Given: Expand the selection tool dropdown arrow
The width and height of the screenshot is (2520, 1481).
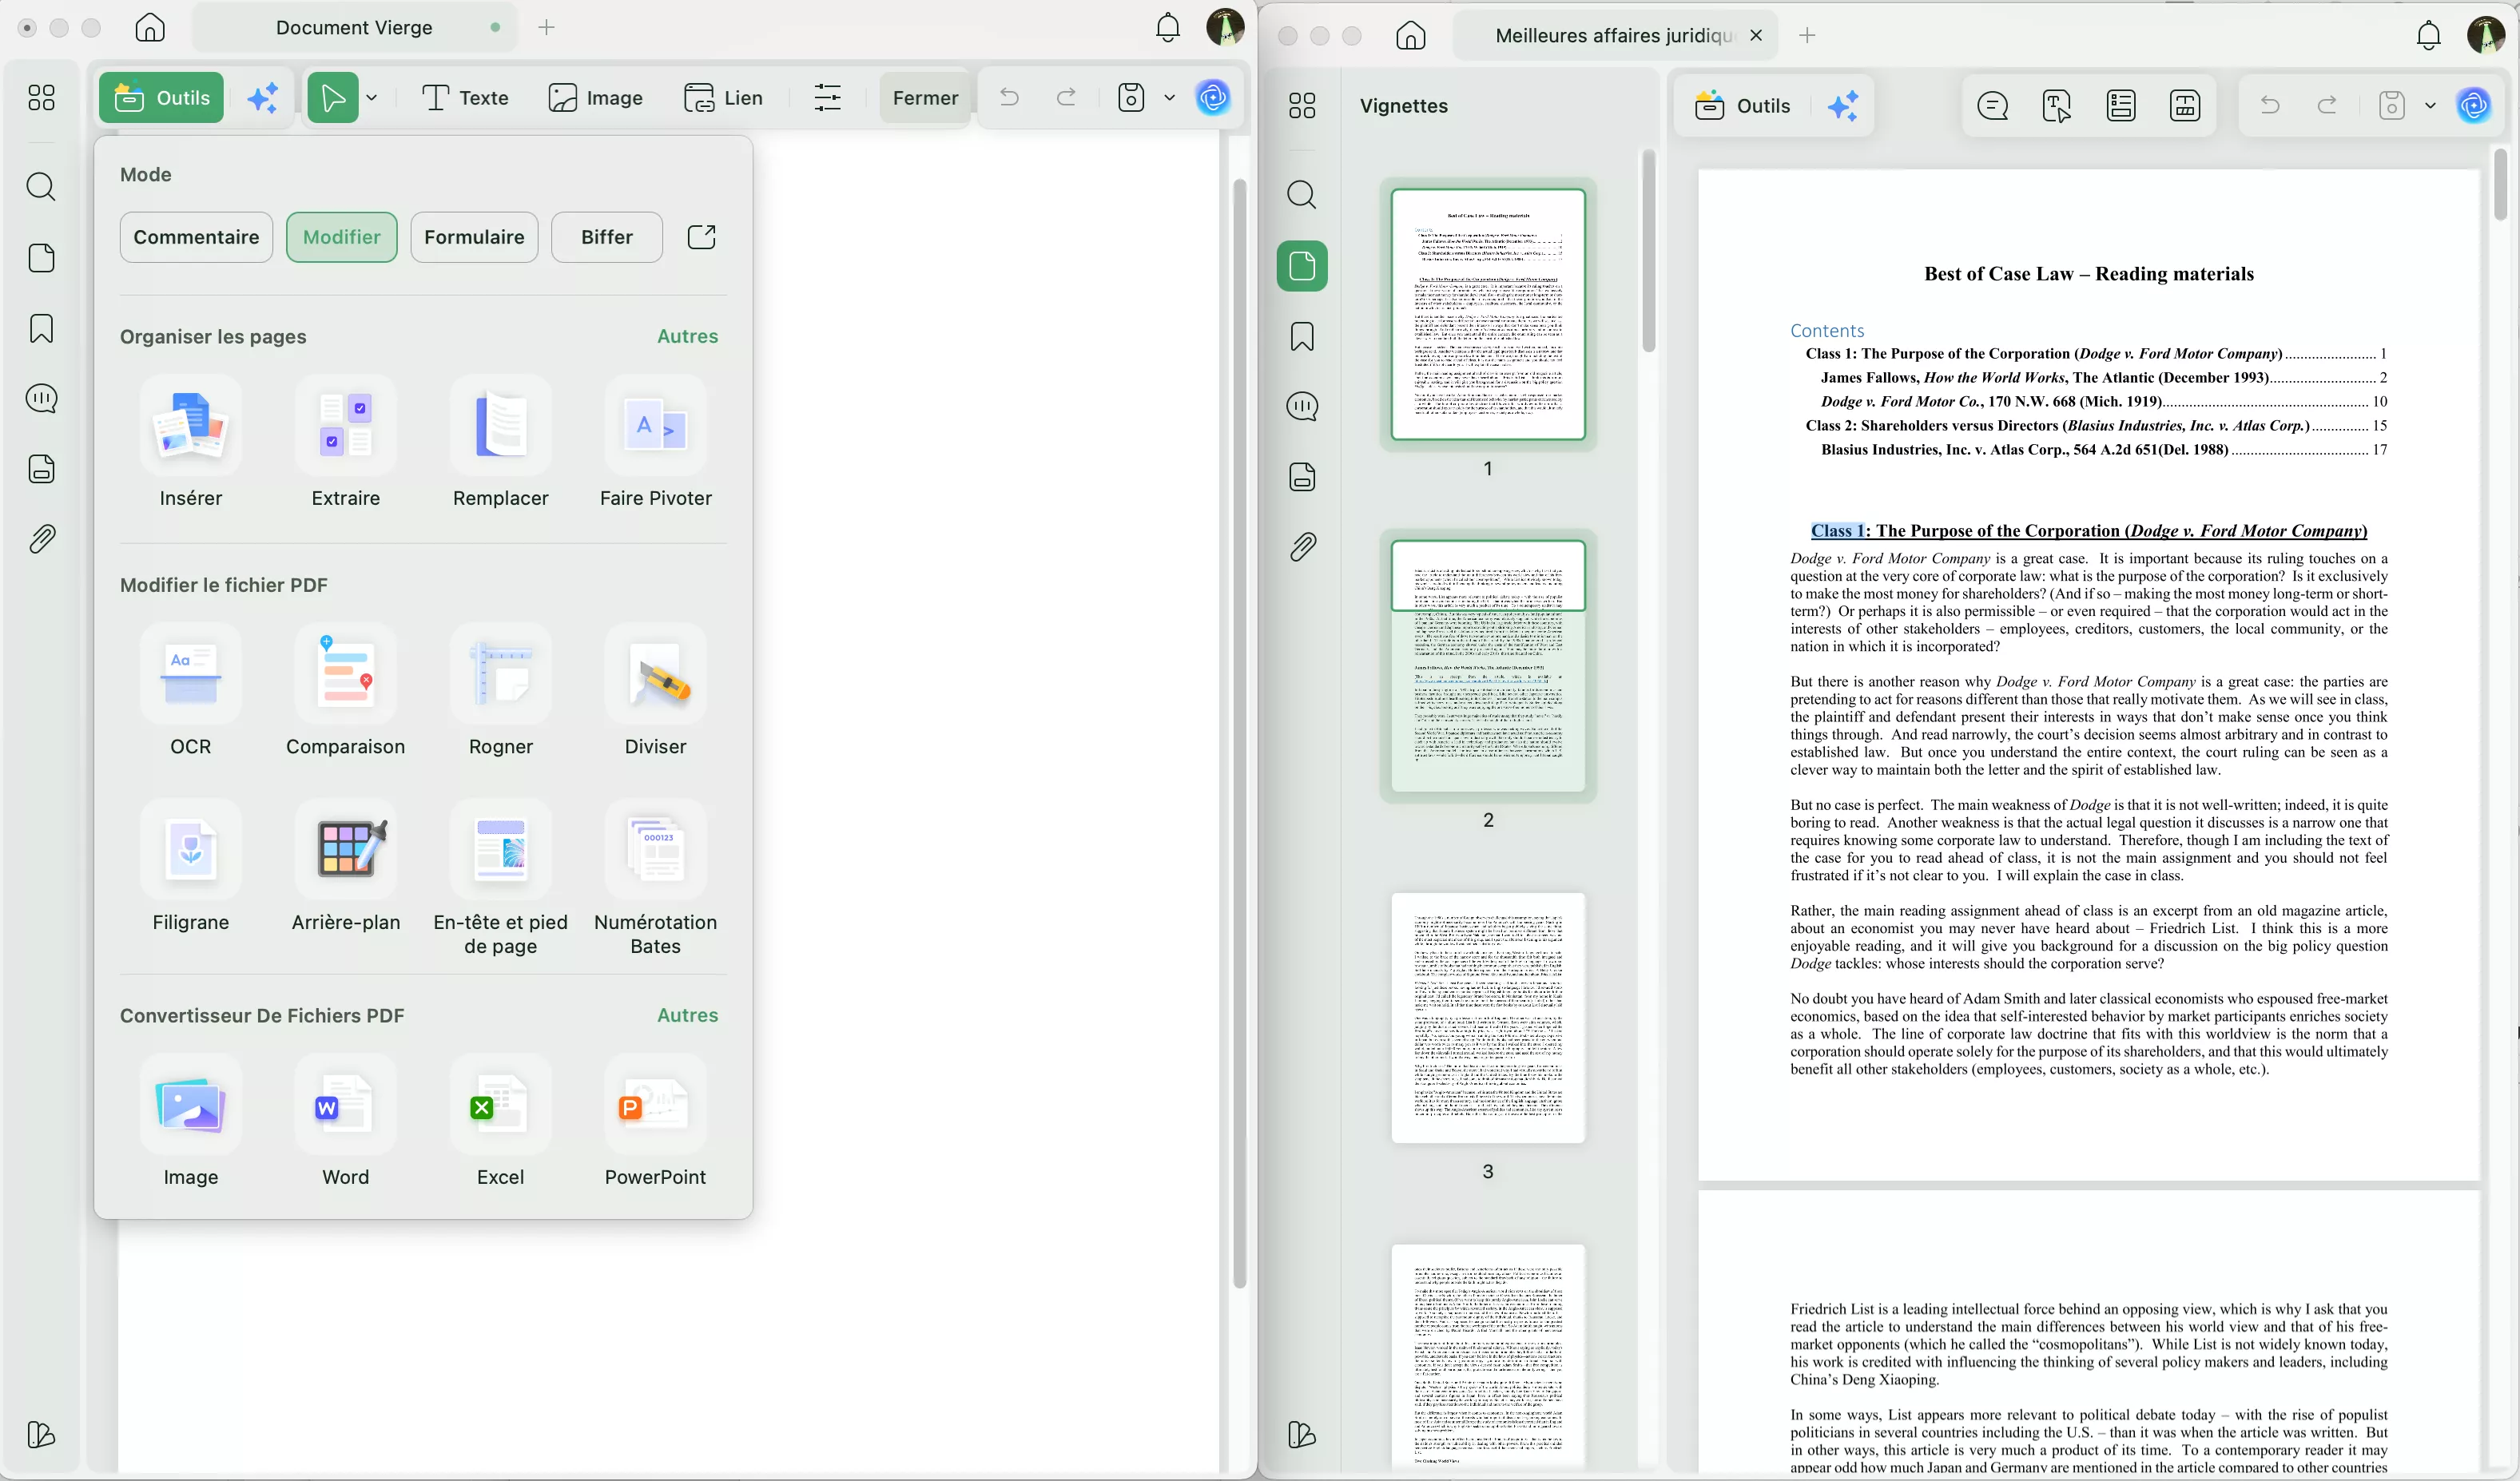Looking at the screenshot, I should point(372,98).
